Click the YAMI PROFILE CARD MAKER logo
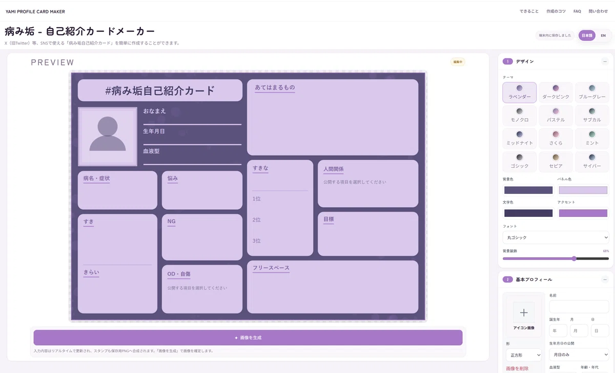Screen dimensions: 615x373 click(x=35, y=11)
